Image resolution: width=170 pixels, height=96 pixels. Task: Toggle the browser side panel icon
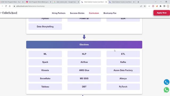click(x=164, y=6)
